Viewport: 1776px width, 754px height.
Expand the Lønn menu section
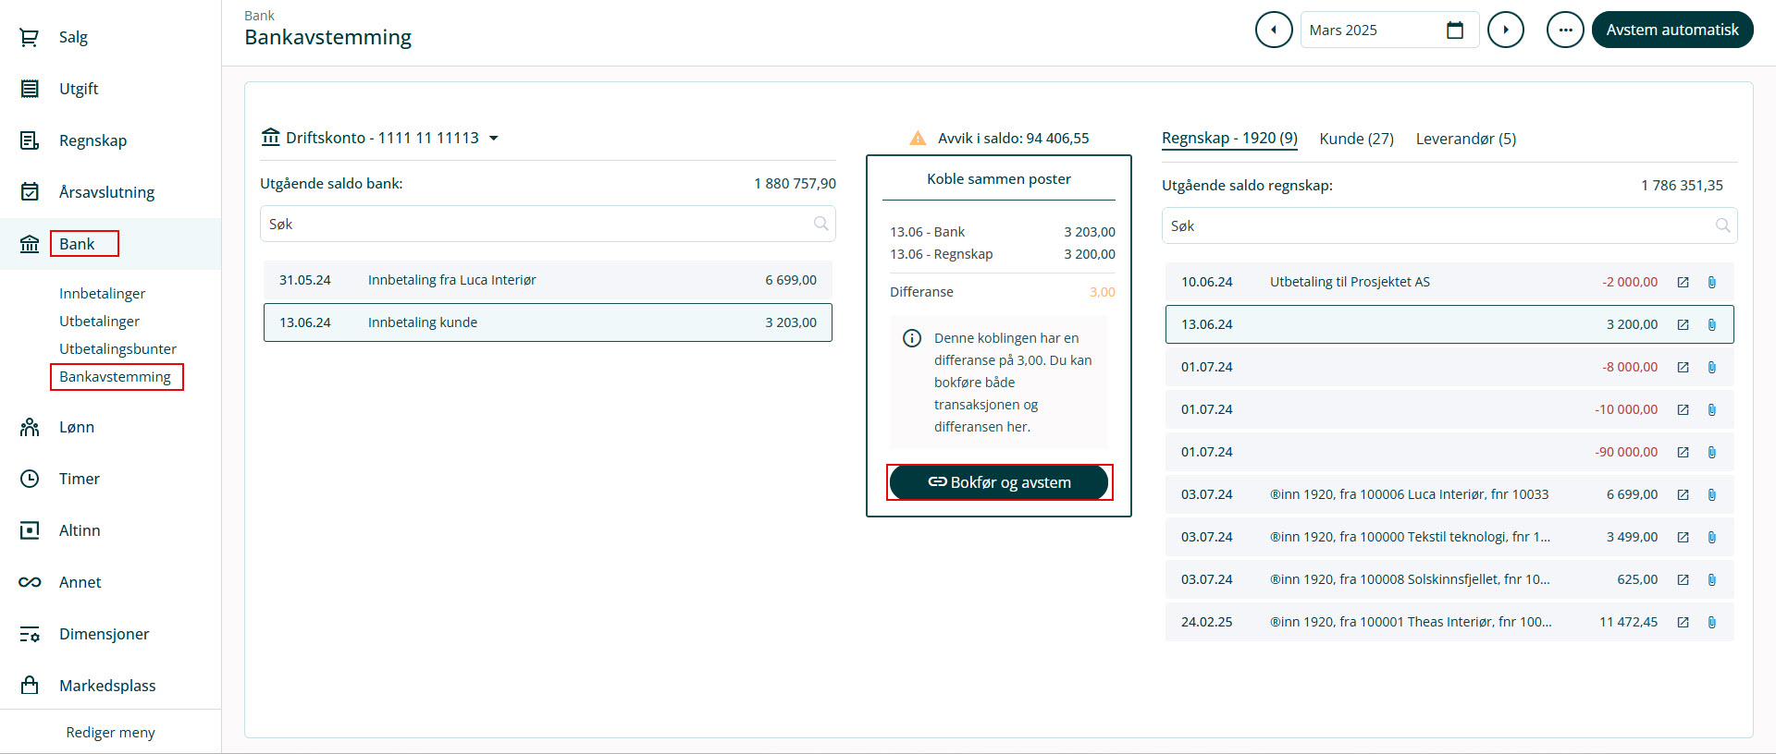coord(77,427)
